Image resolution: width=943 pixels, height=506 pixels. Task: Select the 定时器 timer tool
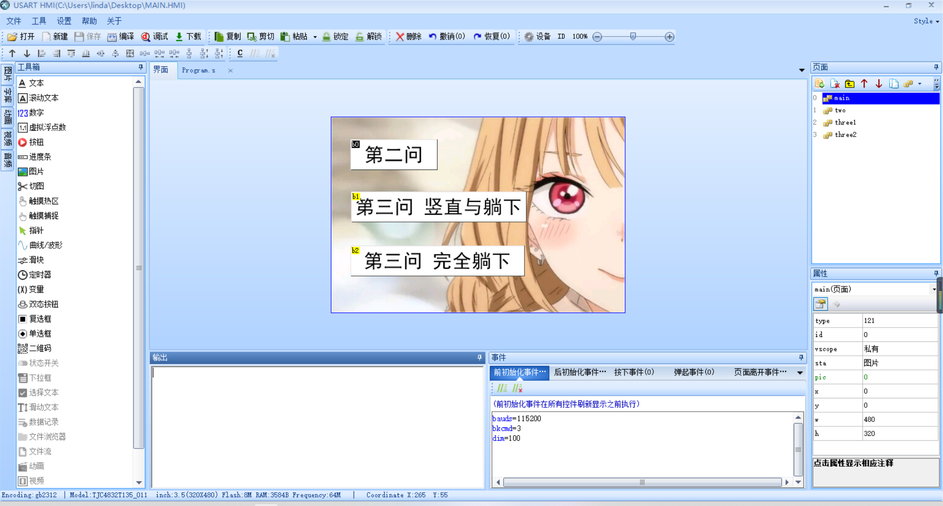[34, 275]
